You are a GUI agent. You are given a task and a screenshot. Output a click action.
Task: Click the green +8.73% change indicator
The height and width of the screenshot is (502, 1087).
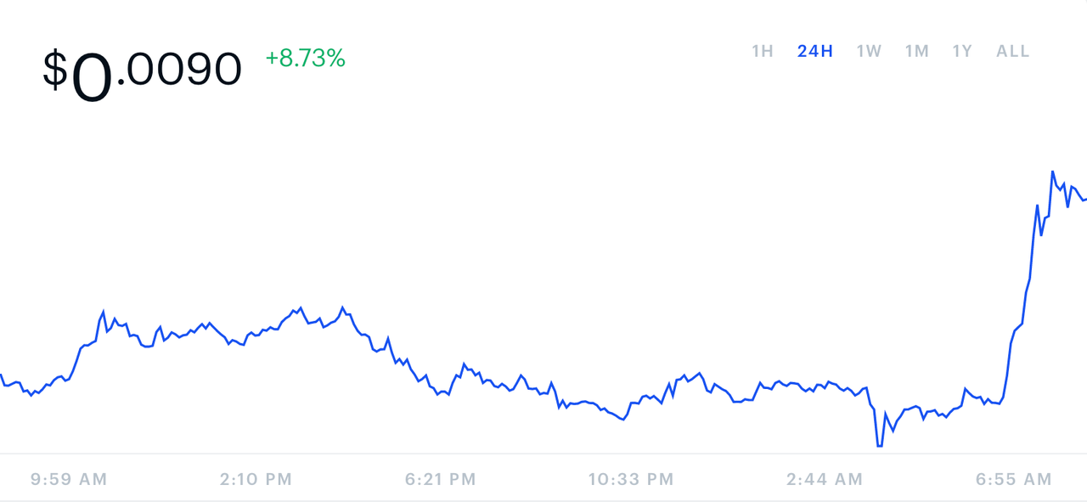[x=305, y=58]
